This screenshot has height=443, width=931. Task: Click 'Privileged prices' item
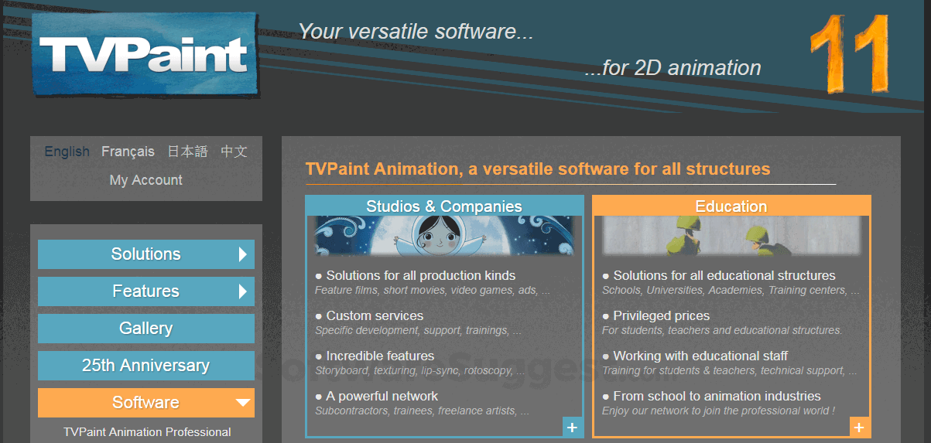coord(662,315)
